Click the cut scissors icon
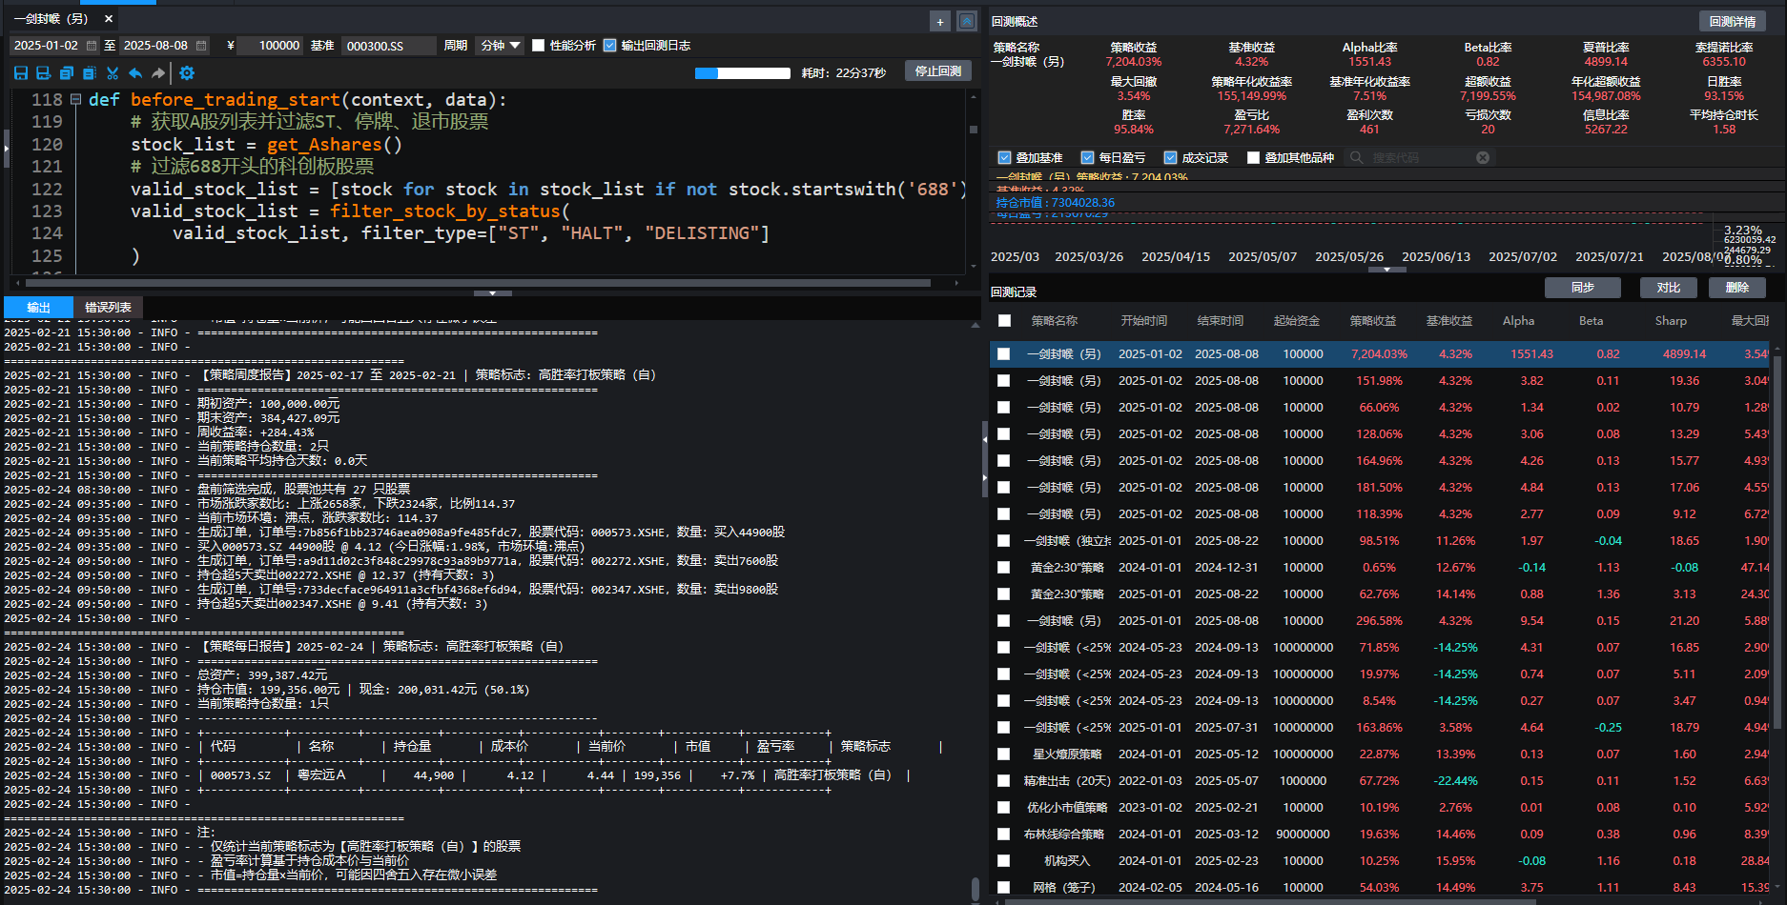The image size is (1787, 905). tap(113, 73)
